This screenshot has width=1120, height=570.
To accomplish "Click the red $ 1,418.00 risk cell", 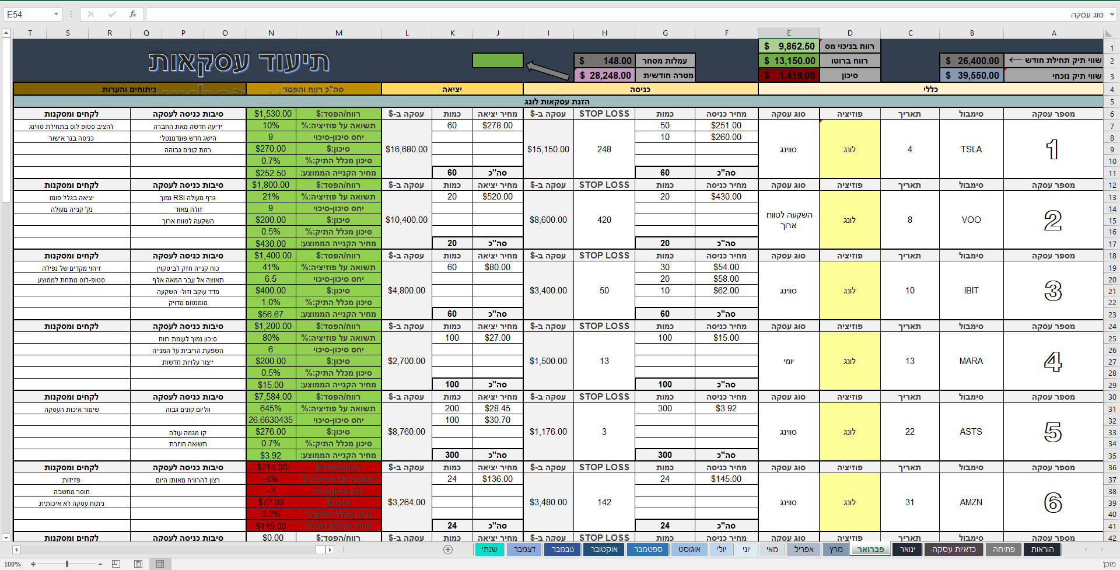I will pos(789,75).
